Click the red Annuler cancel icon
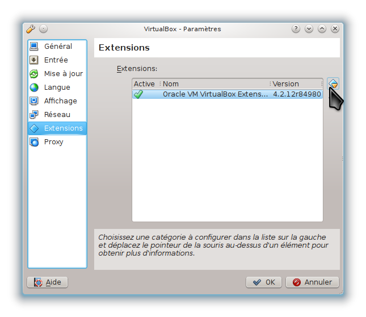 point(297,282)
